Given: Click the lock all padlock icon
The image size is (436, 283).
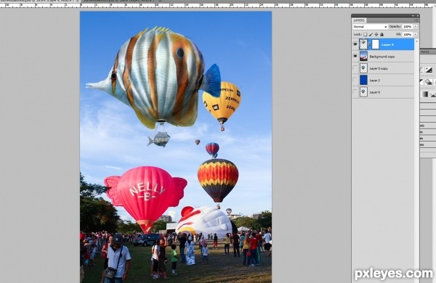Looking at the screenshot, I should pos(381,34).
